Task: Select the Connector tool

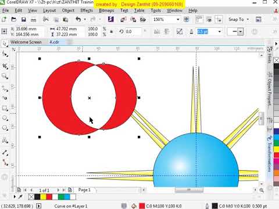Action: [x=5, y=163]
